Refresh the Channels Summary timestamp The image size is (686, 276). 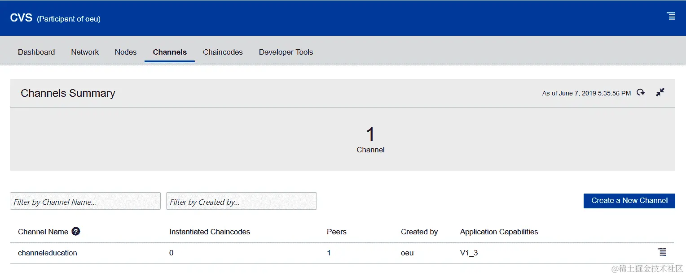click(641, 92)
